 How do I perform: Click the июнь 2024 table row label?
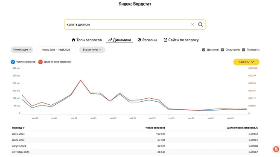coord(18,134)
